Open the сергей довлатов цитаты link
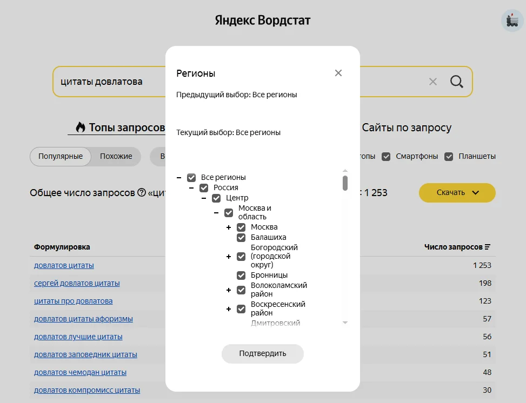Viewport: 526px width, 403px height. (77, 283)
